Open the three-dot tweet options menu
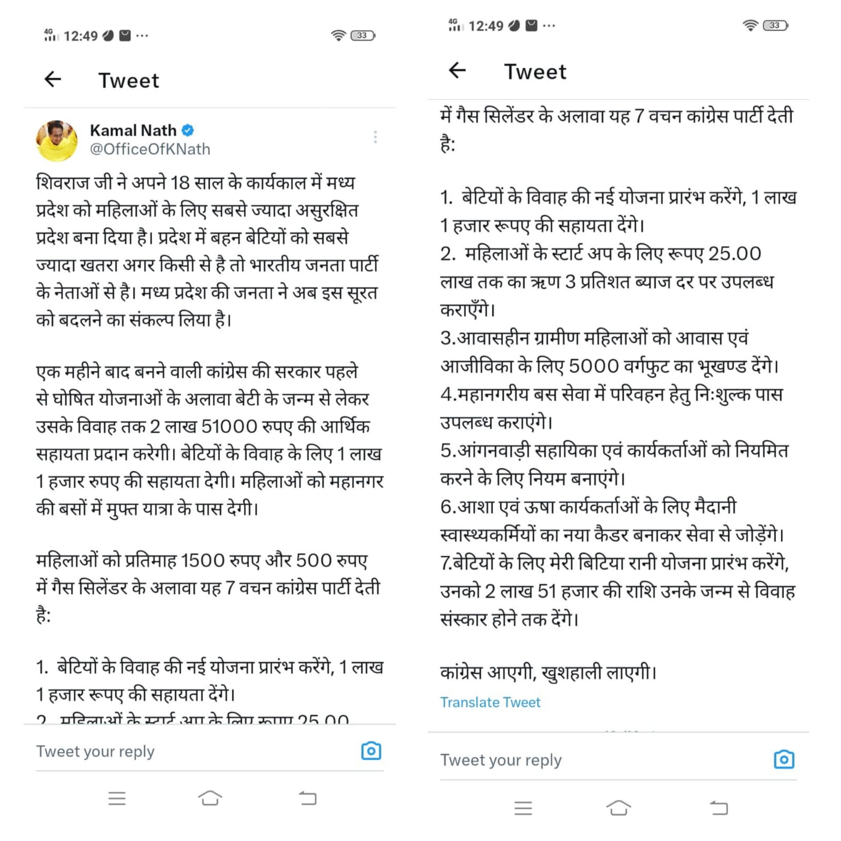Viewport: 841px width, 841px height. point(375,137)
